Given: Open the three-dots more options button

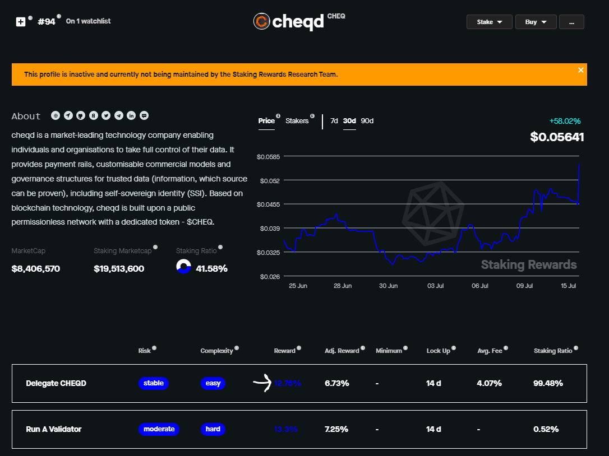Looking at the screenshot, I should pos(572,22).
